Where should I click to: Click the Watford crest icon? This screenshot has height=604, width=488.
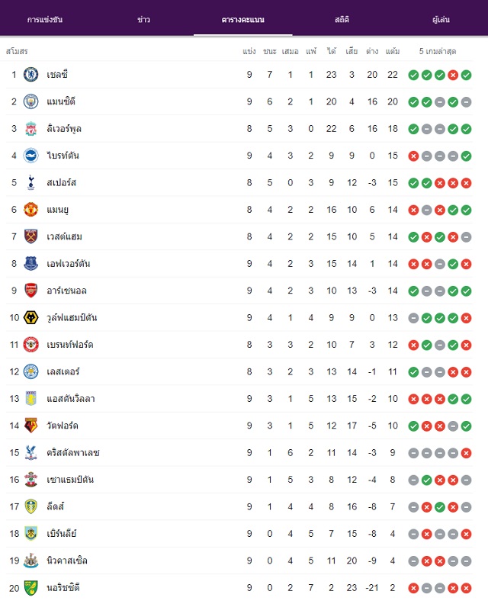click(x=30, y=426)
